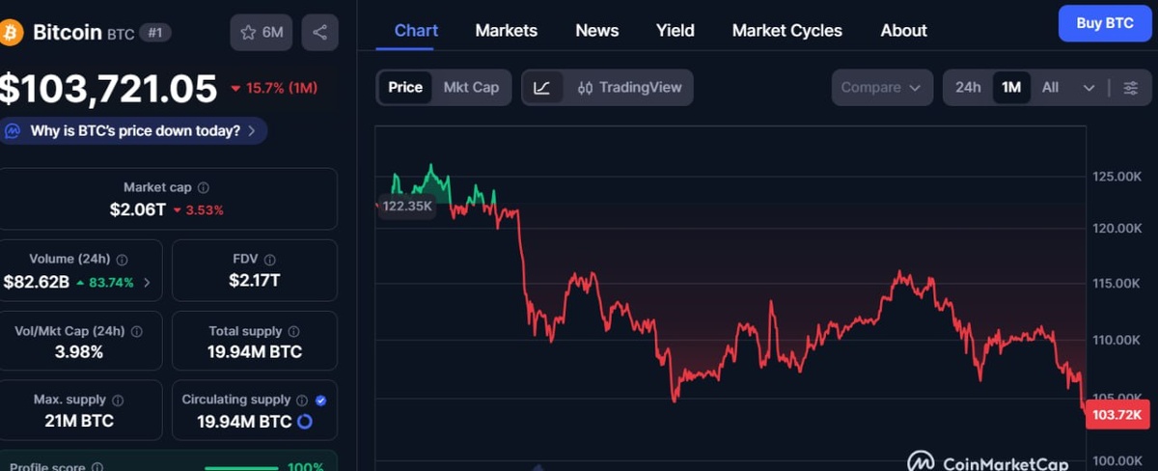Select the Price chart toggle
The height and width of the screenshot is (471, 1158).
click(405, 88)
